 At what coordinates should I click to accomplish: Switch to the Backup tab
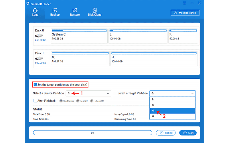click(x=55, y=12)
